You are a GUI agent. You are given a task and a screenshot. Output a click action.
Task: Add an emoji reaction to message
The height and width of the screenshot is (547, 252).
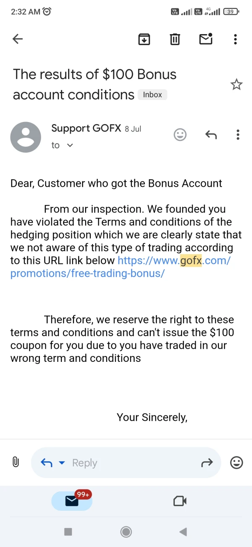tap(180, 135)
